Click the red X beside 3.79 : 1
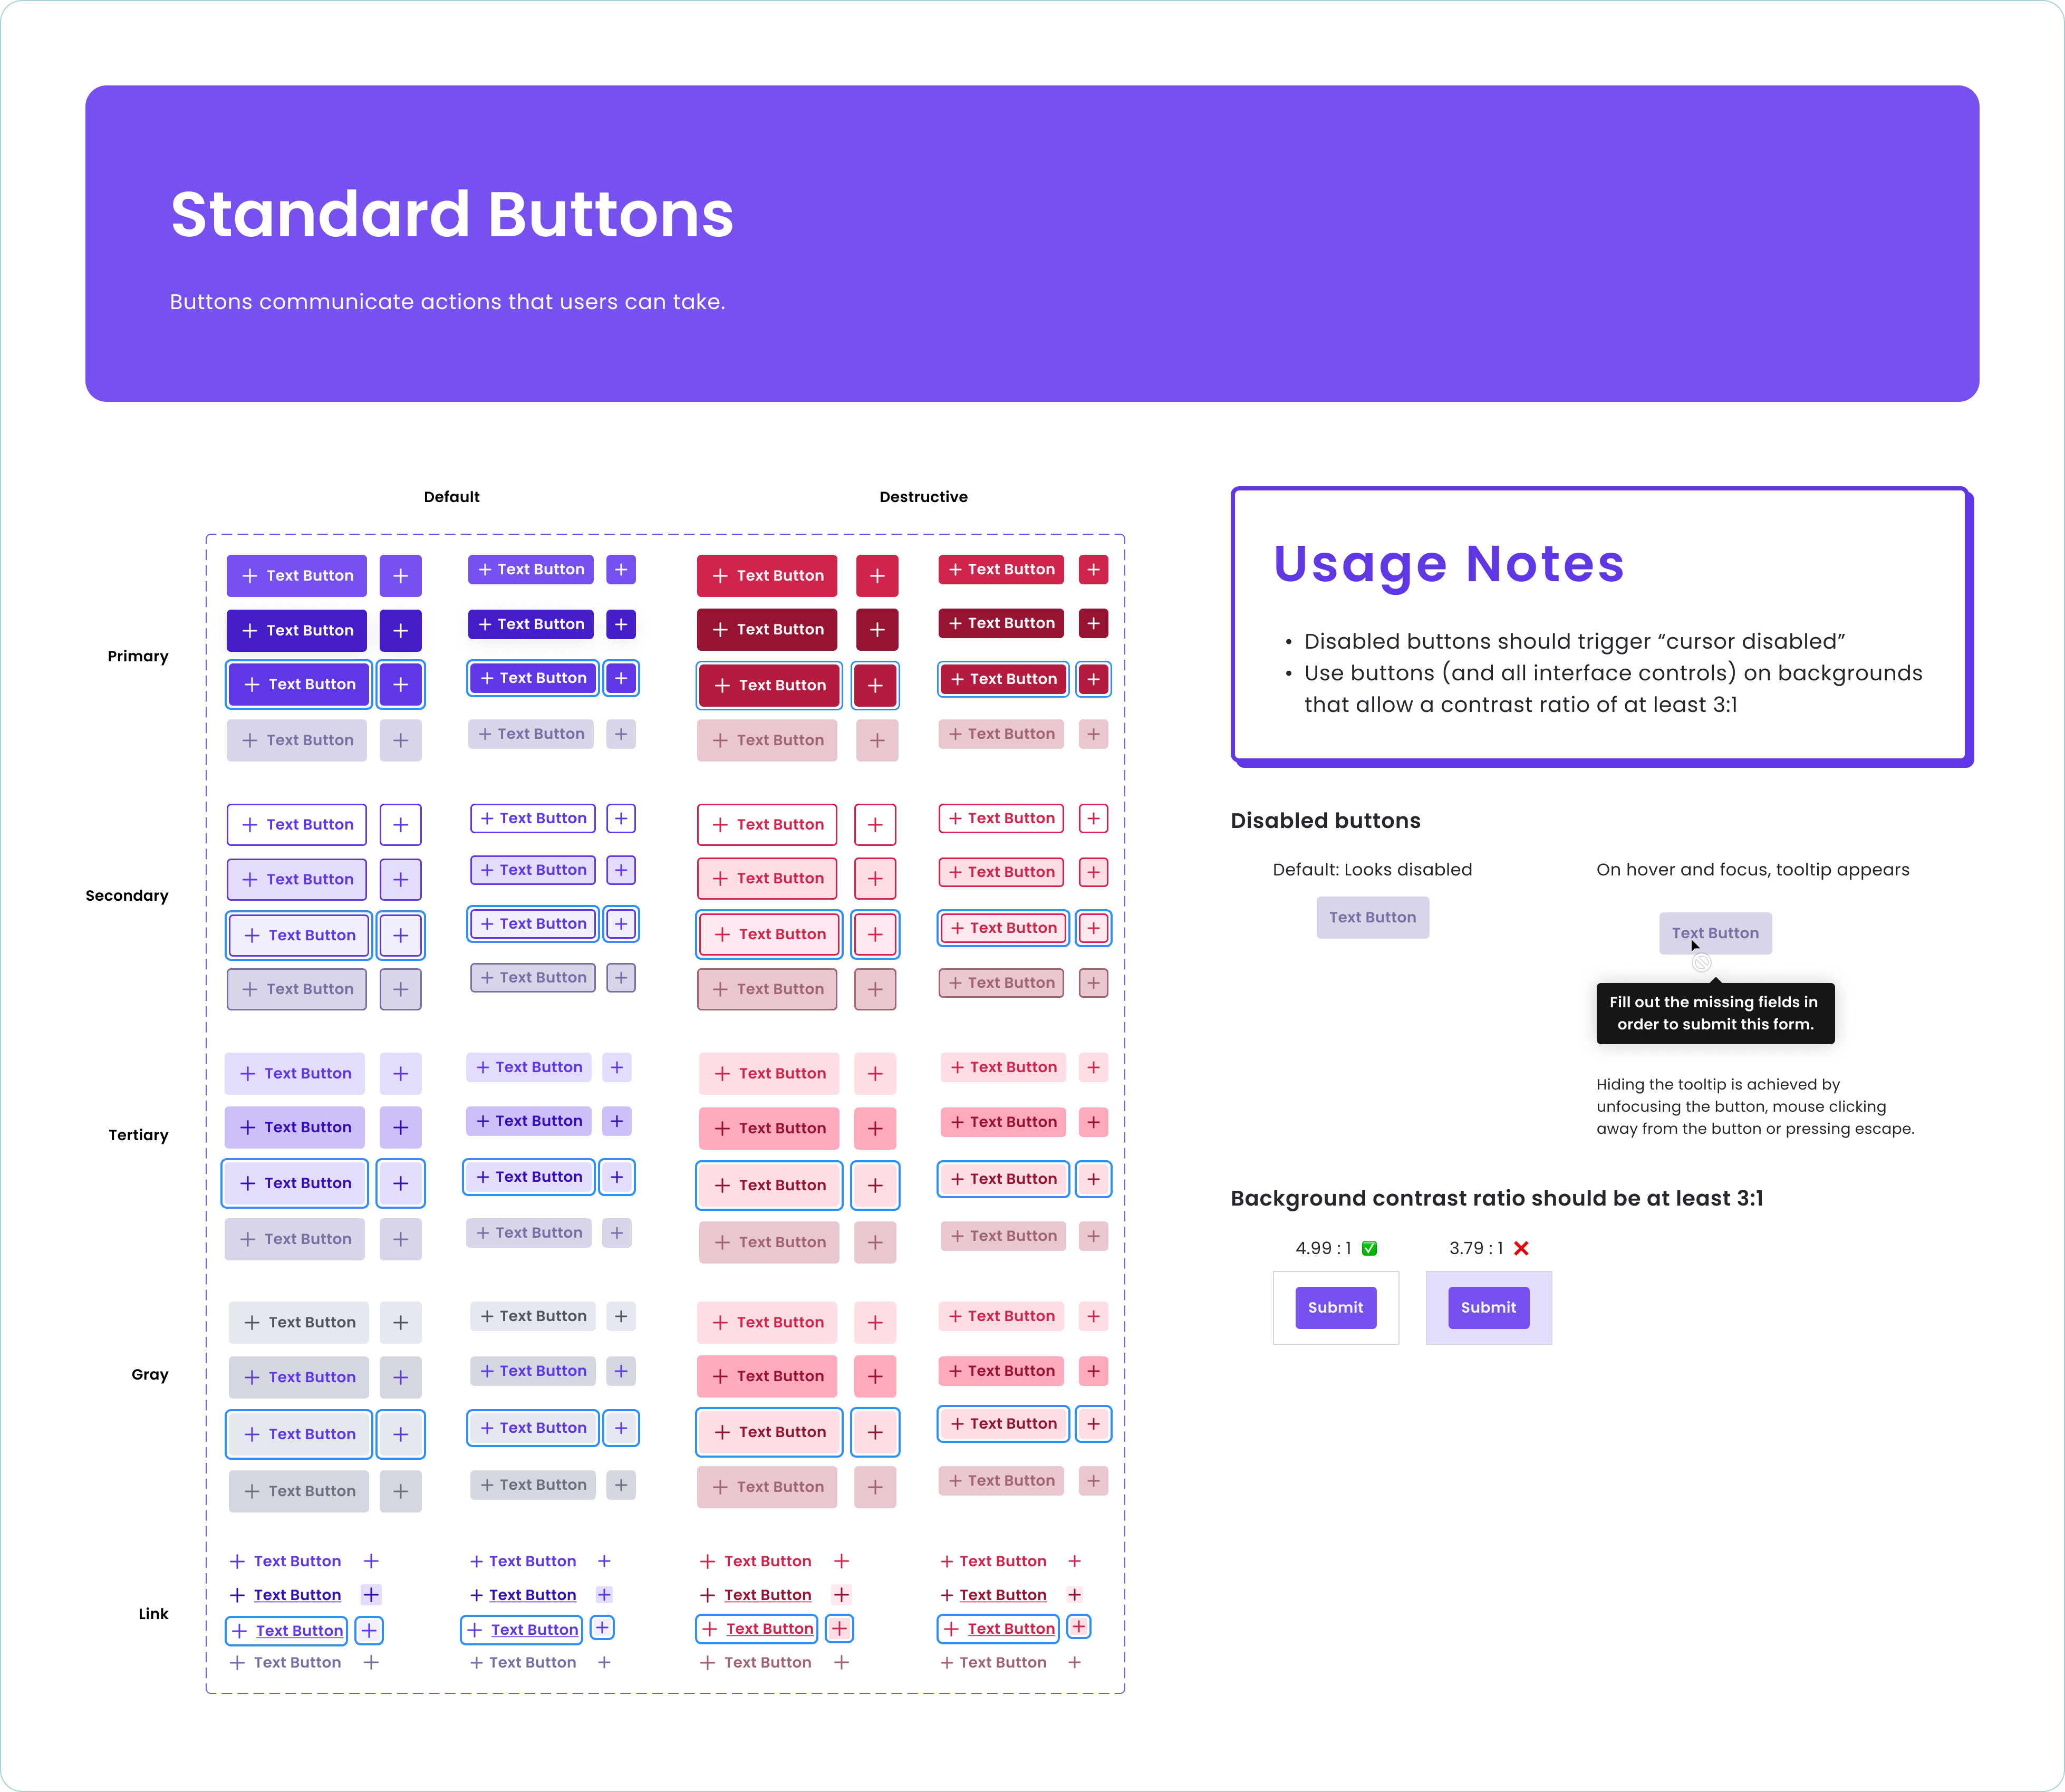This screenshot has height=1792, width=2065. [1521, 1248]
